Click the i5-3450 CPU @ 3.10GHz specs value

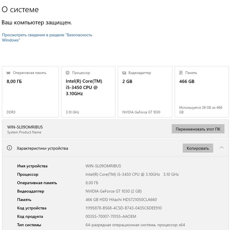[132, 174]
